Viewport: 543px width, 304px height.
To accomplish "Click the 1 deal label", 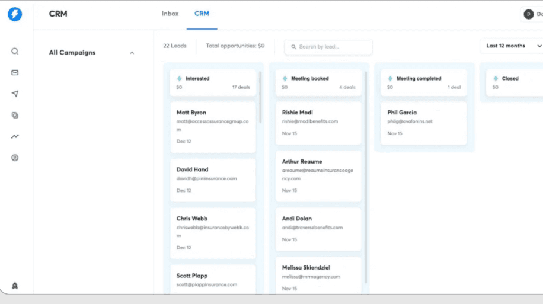I will [x=454, y=87].
